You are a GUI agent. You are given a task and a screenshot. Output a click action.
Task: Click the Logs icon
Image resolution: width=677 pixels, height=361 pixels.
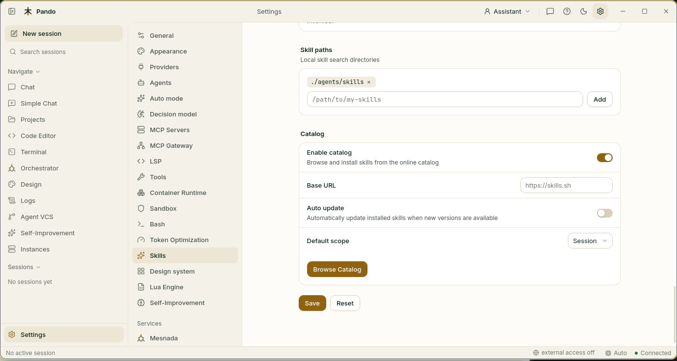(x=12, y=200)
